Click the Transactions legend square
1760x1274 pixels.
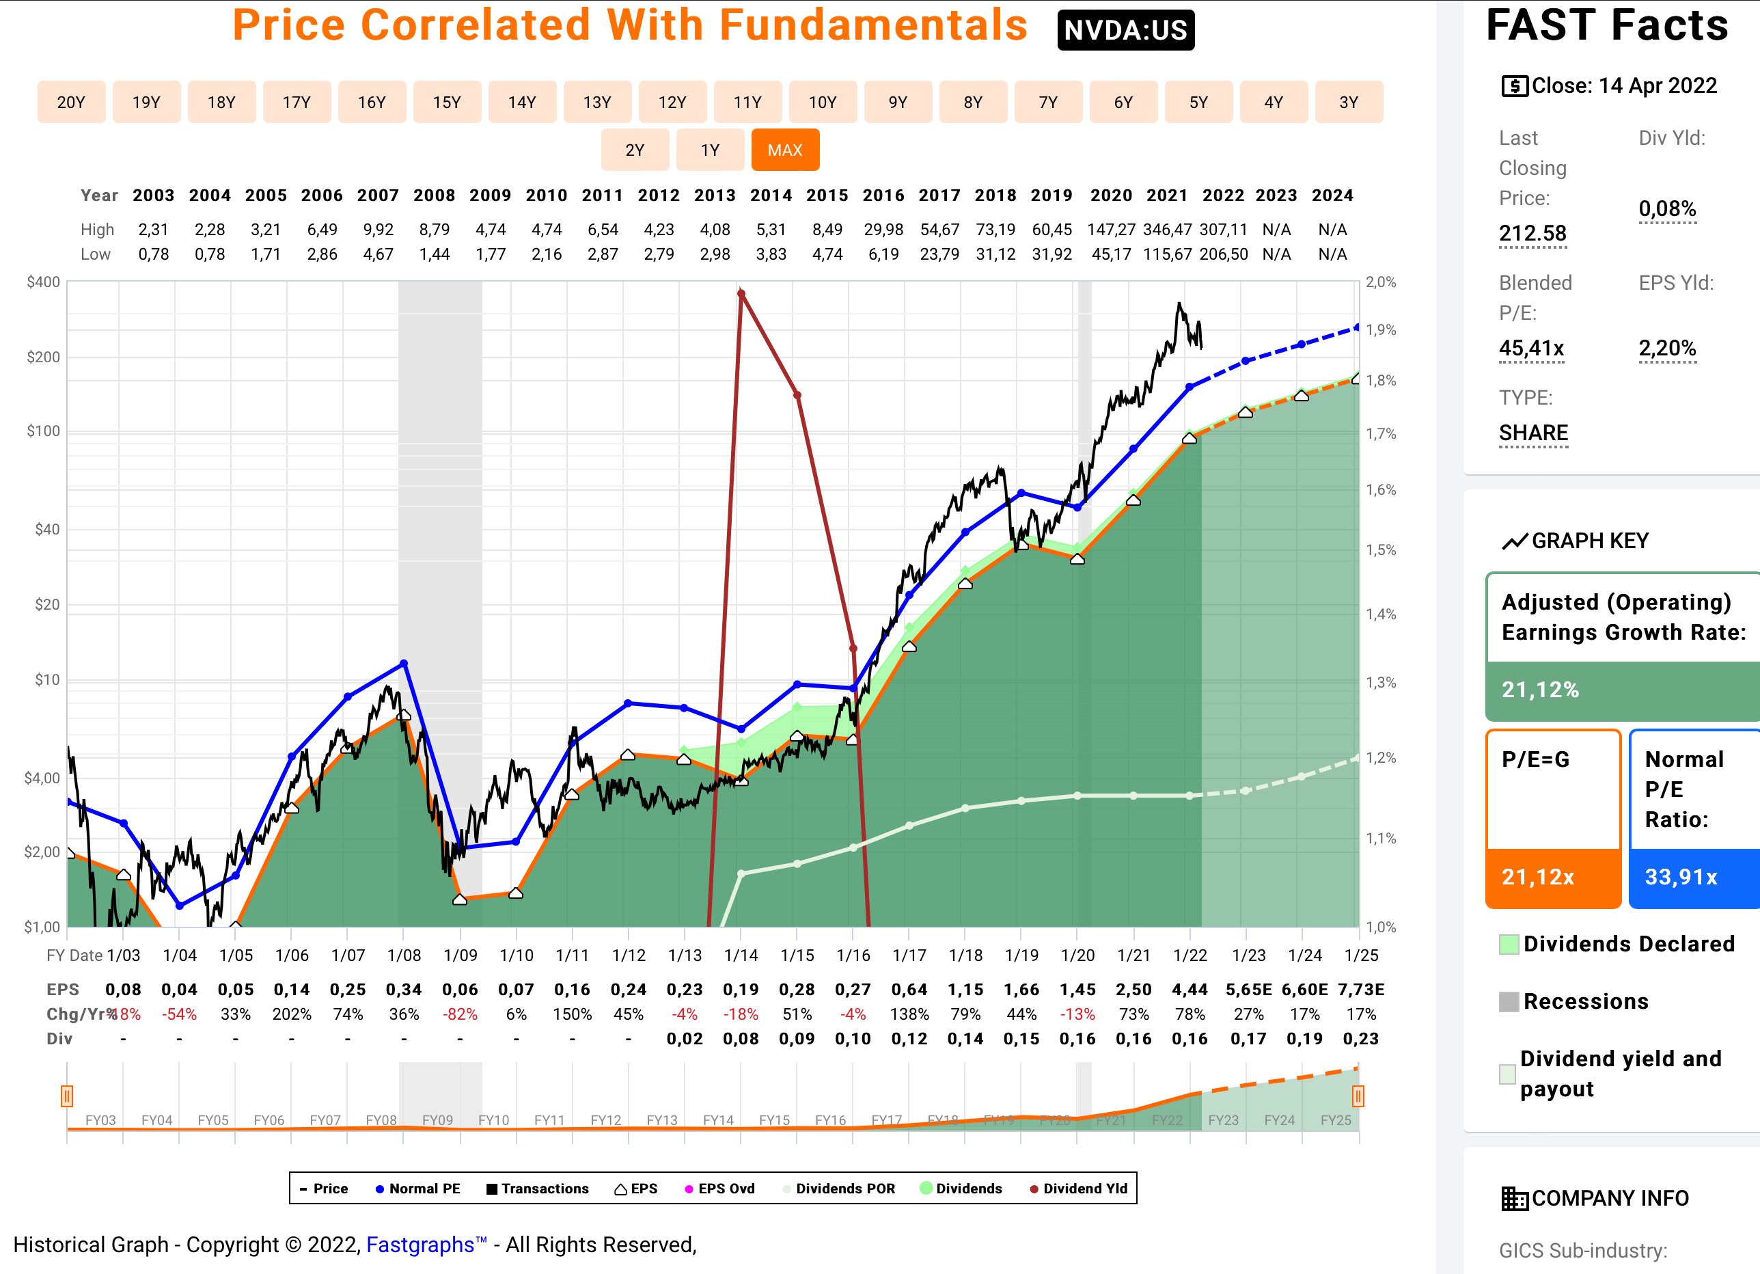click(491, 1189)
